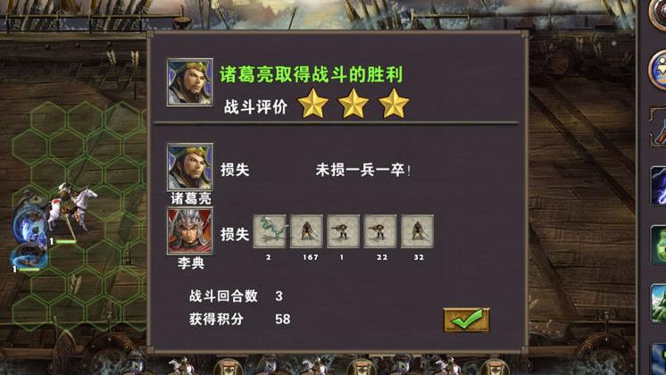Click the crossbow unit icon showing 1 lost
The width and height of the screenshot is (666, 375).
click(x=343, y=231)
